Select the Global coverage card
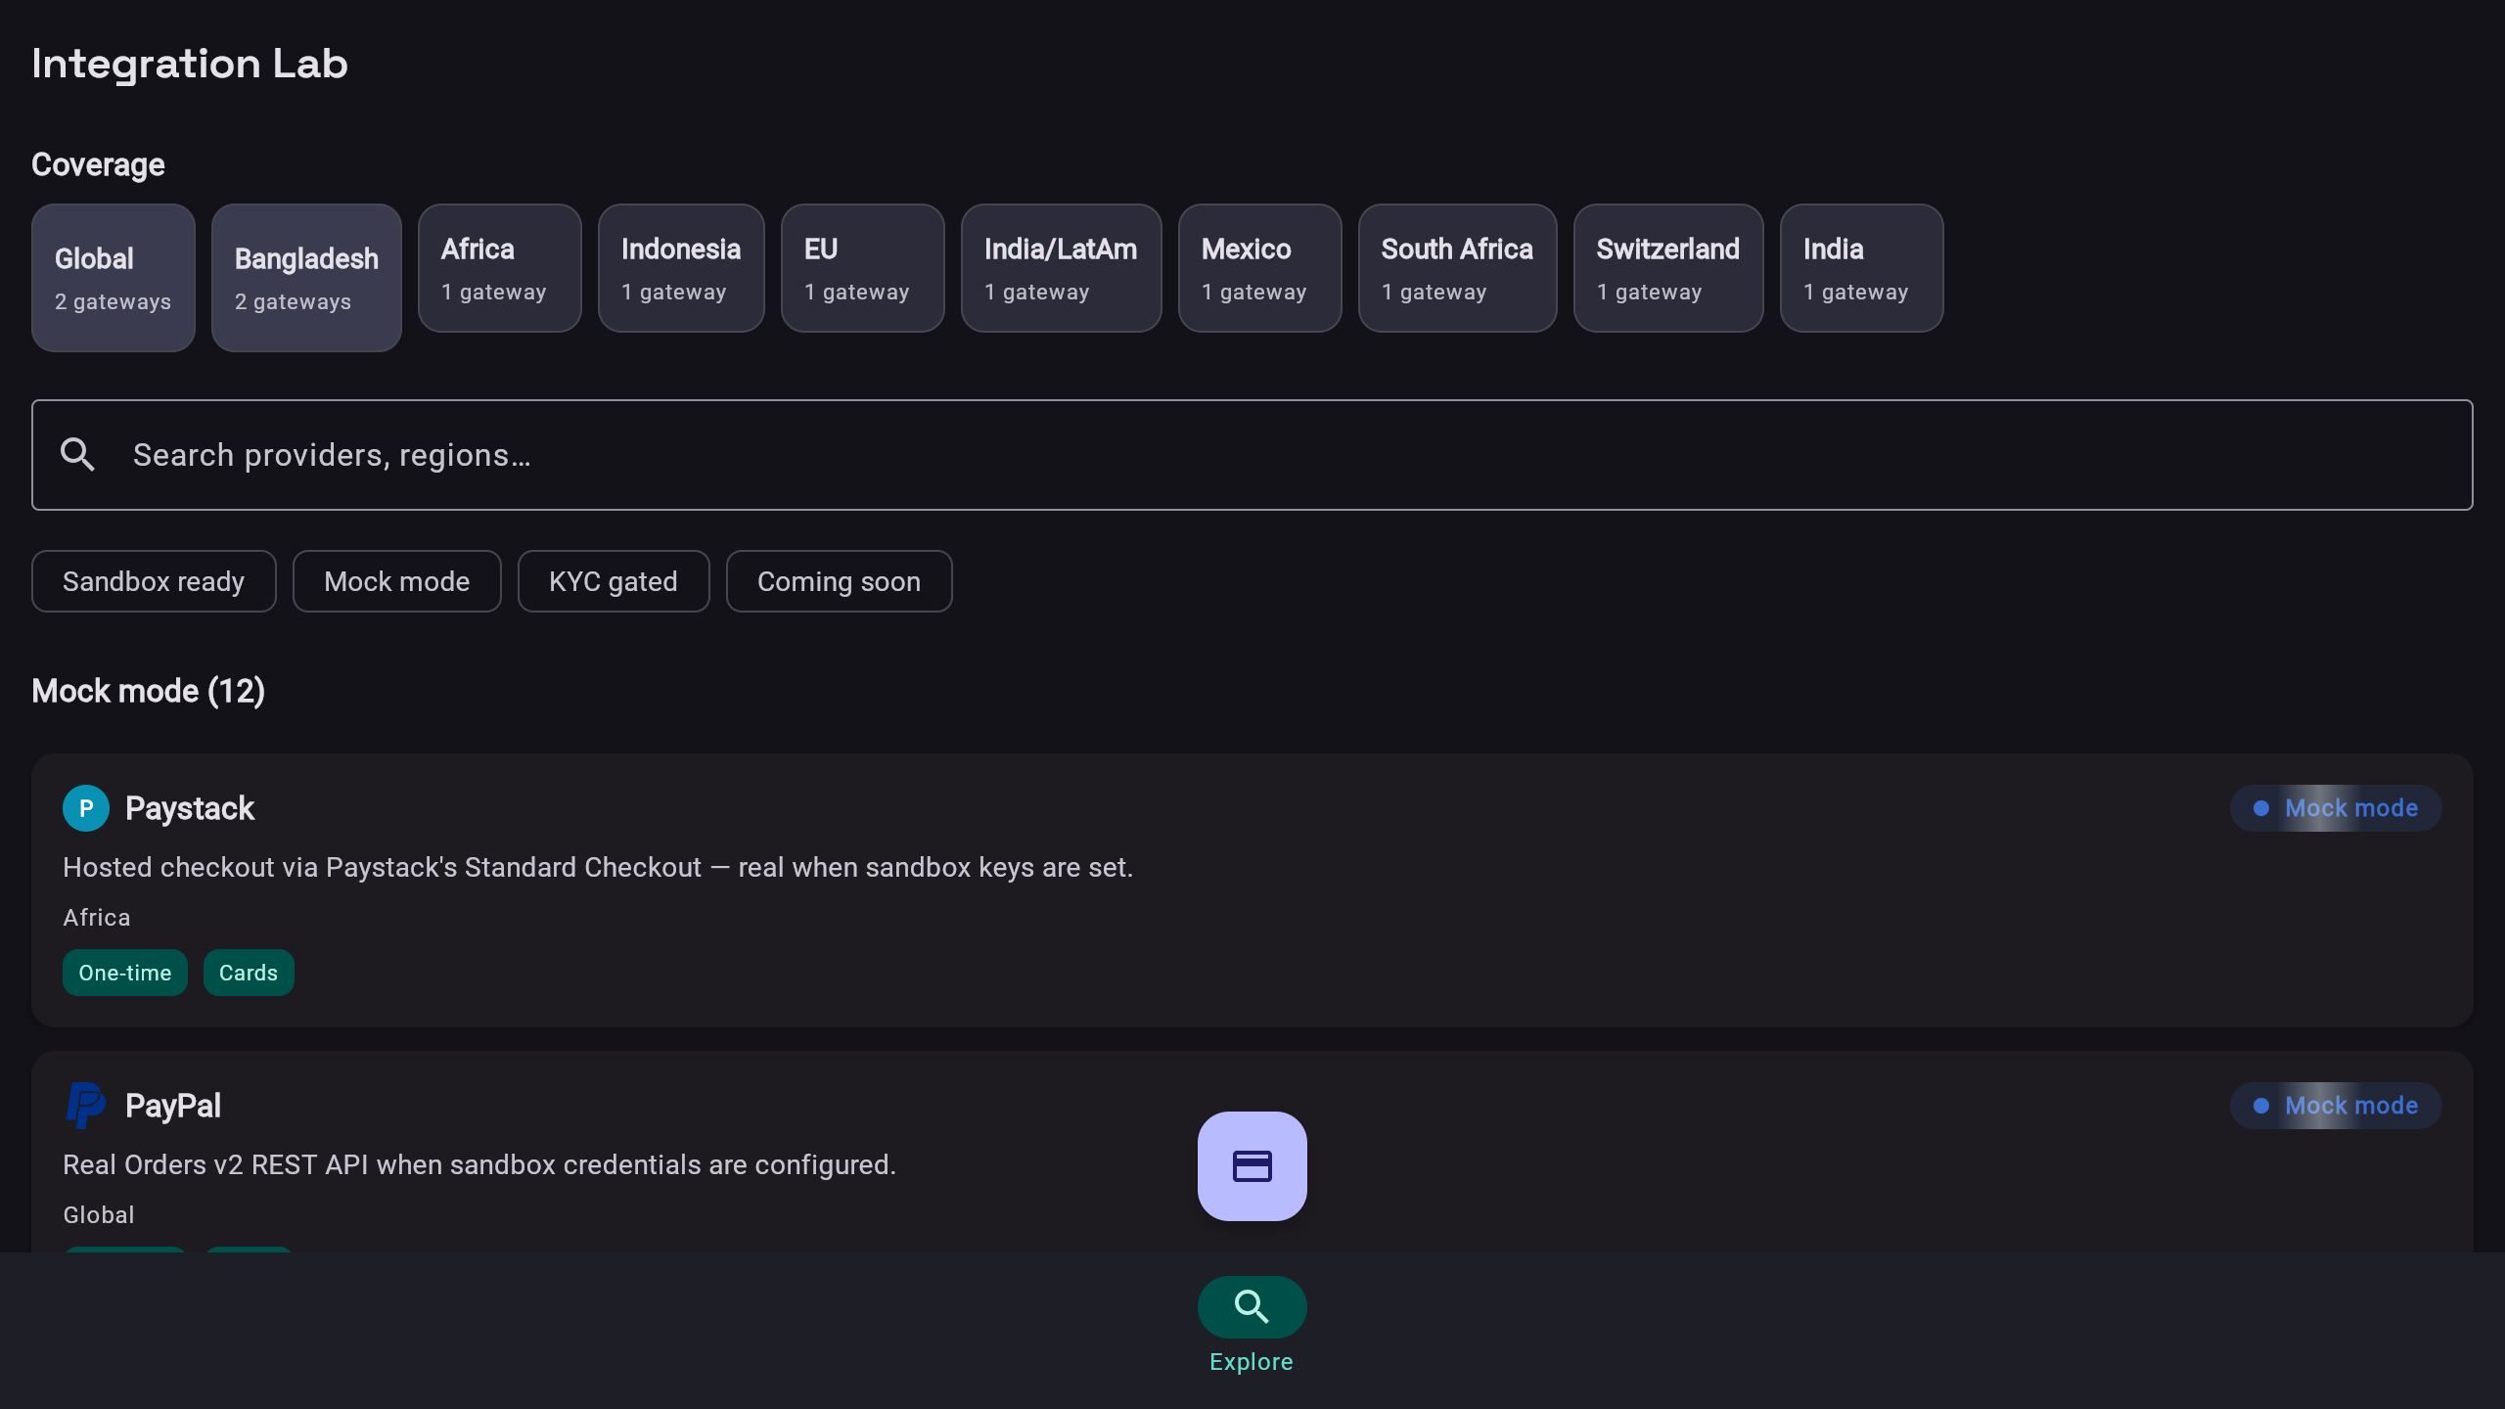 click(x=114, y=278)
